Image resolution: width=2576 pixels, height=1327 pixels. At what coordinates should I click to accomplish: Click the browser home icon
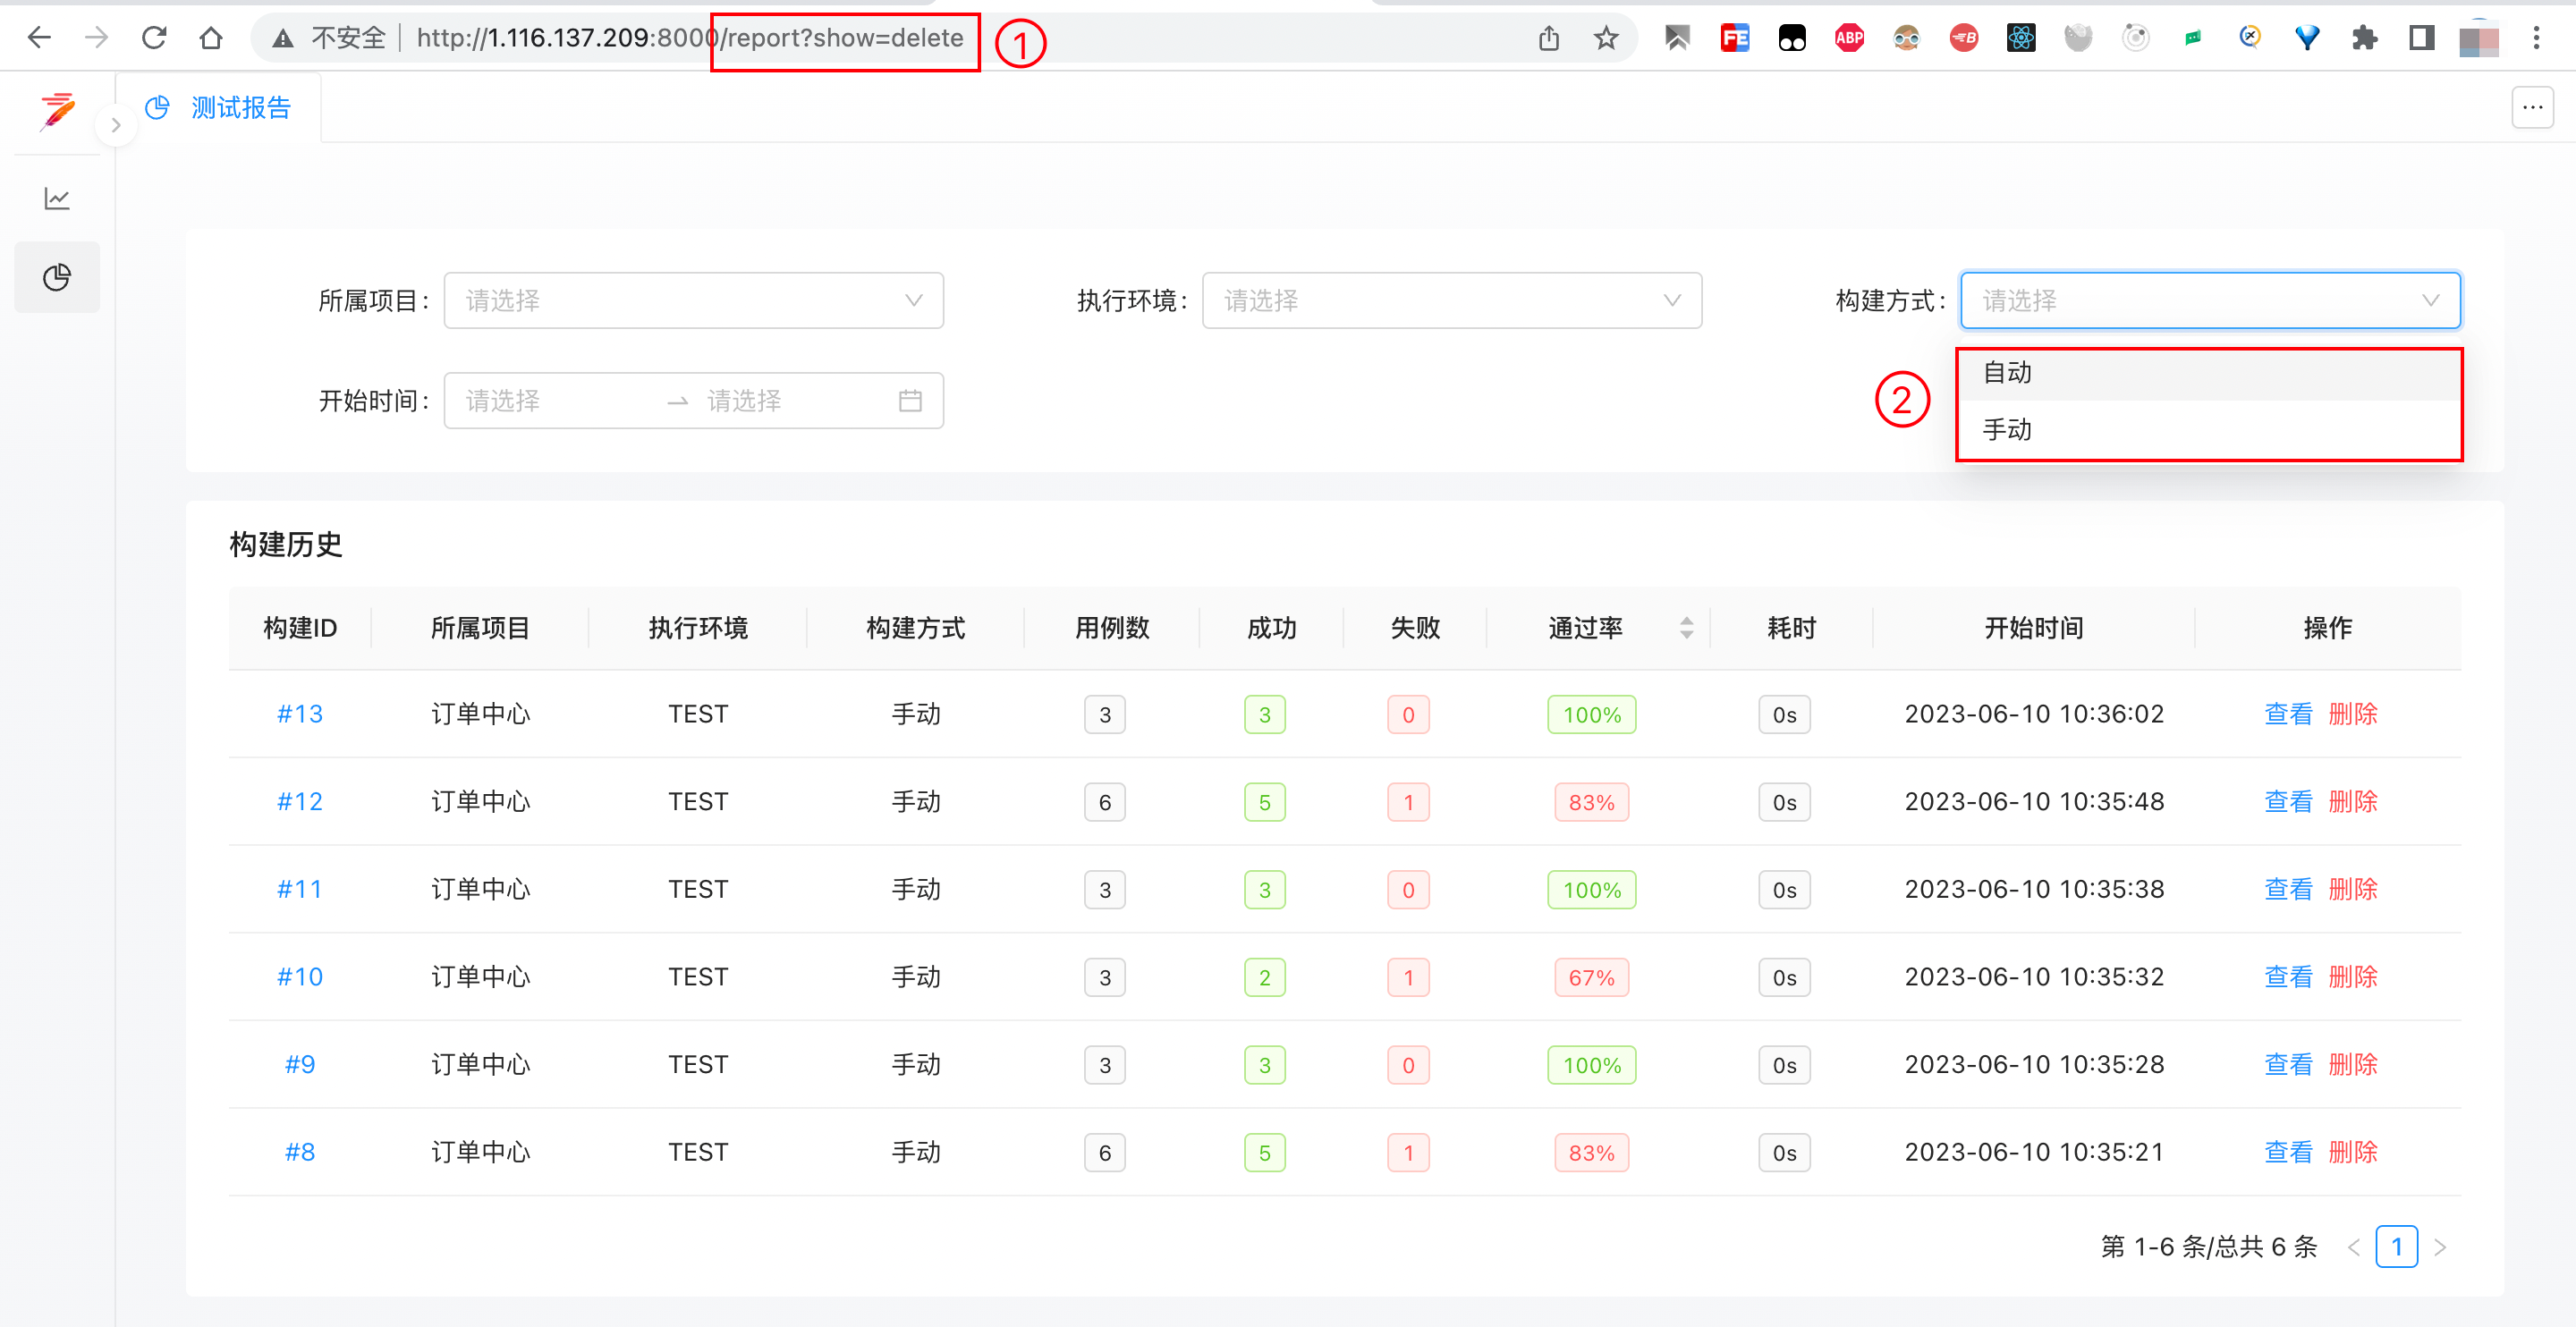click(210, 38)
